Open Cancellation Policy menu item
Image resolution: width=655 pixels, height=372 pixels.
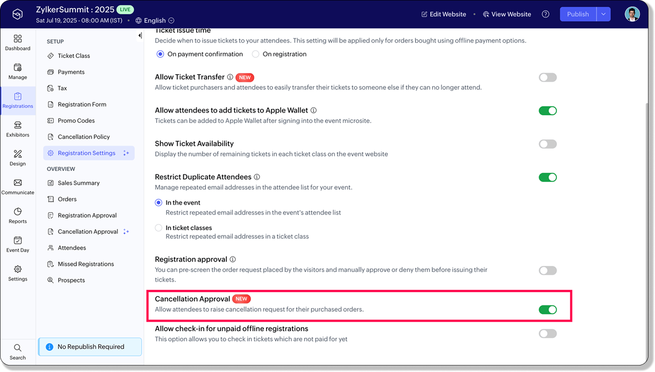tap(79, 137)
